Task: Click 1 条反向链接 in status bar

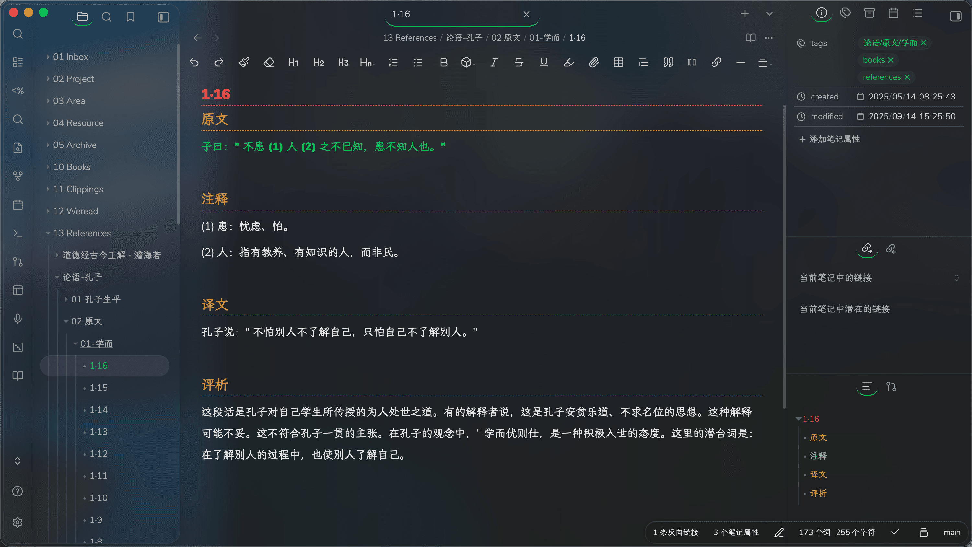Action: click(x=676, y=532)
